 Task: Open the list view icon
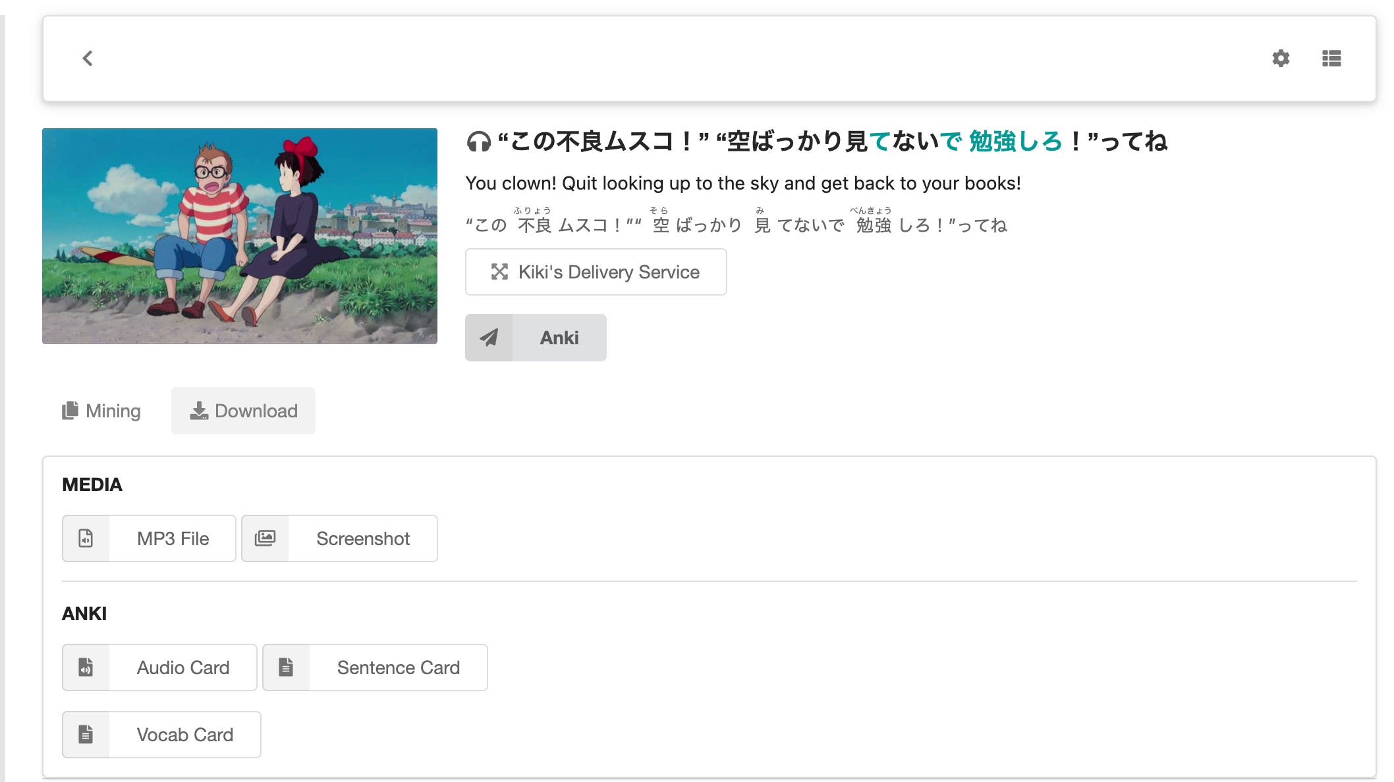[1331, 59]
